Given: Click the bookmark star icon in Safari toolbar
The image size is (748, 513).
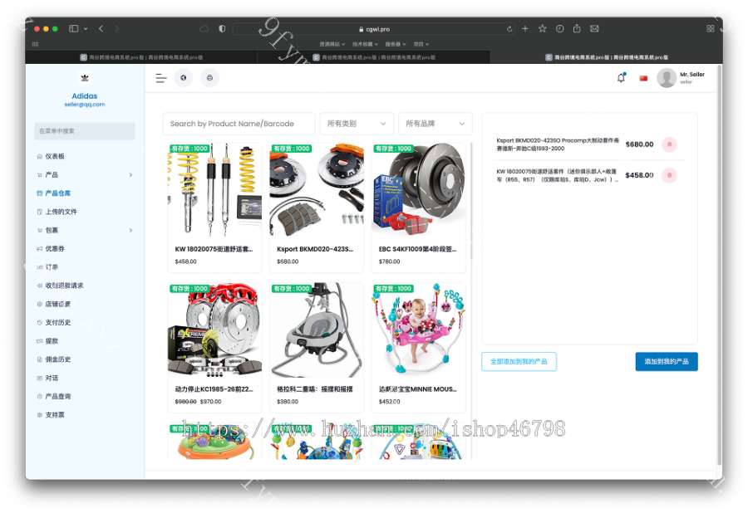Looking at the screenshot, I should (543, 28).
